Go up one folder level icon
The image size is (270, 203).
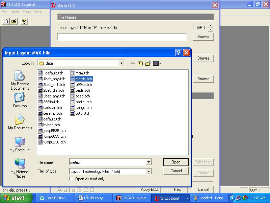tap(140, 63)
